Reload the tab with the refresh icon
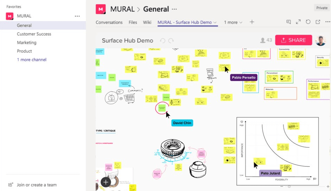 (308, 22)
